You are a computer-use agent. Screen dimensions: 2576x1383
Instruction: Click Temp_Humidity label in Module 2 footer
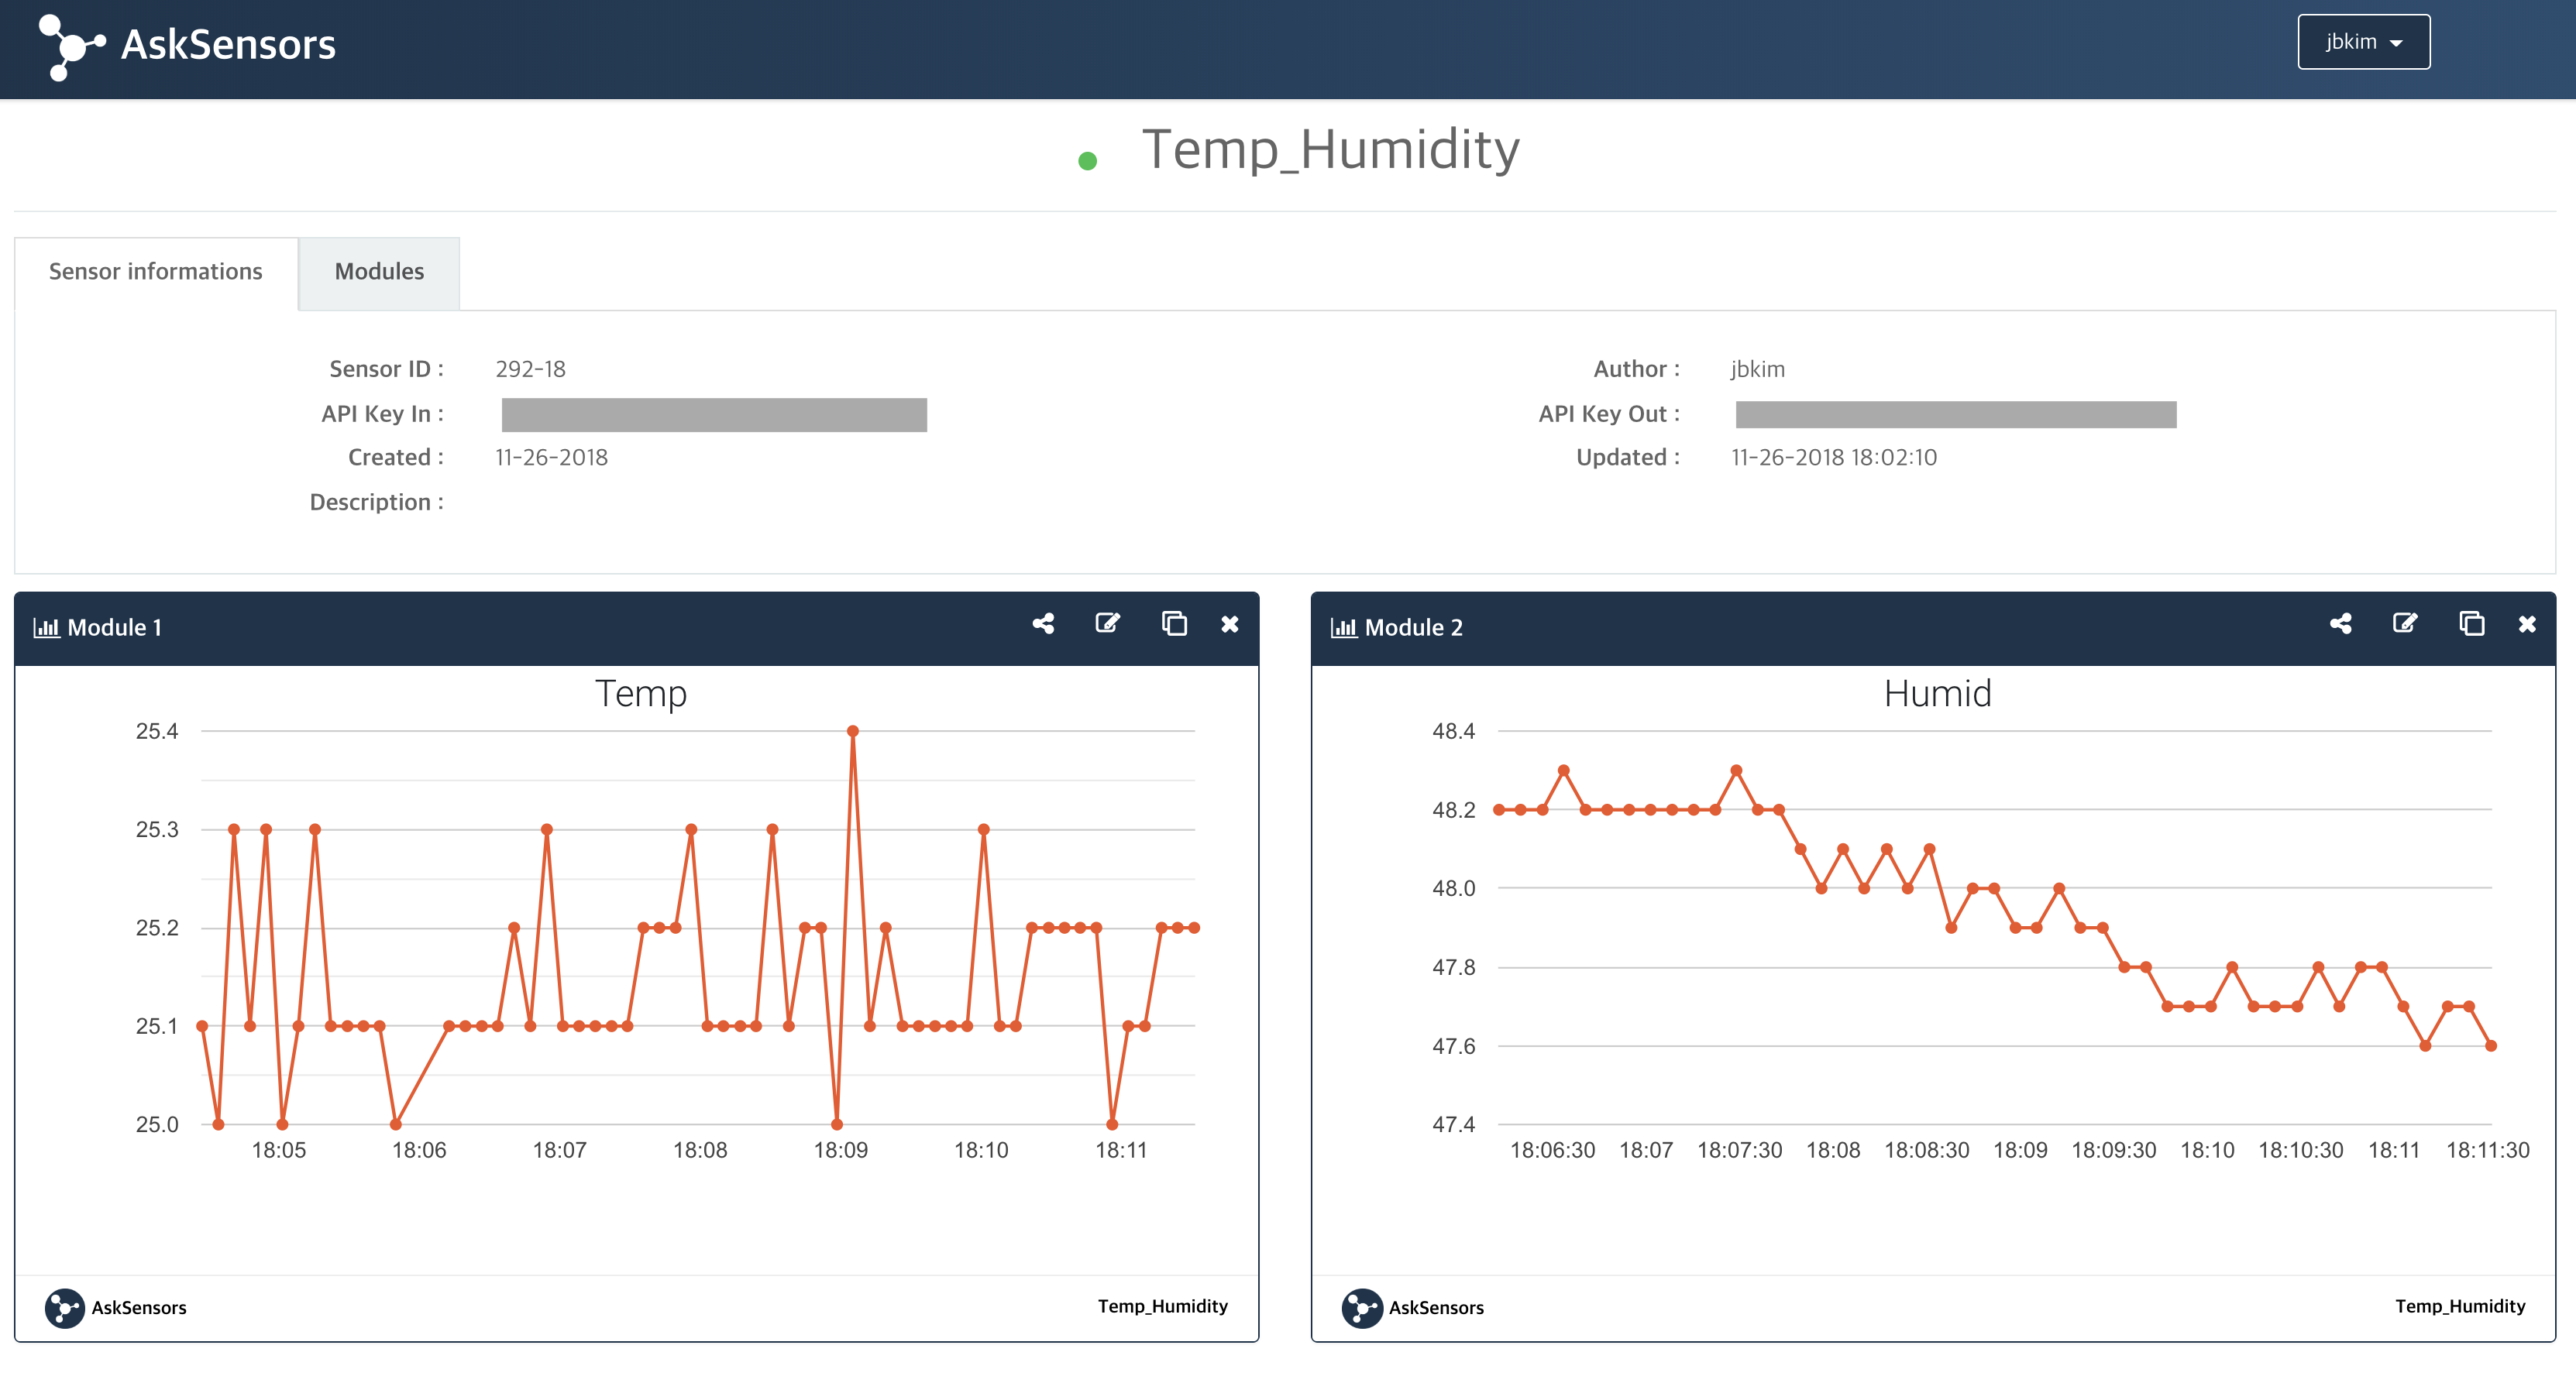tap(2460, 1306)
